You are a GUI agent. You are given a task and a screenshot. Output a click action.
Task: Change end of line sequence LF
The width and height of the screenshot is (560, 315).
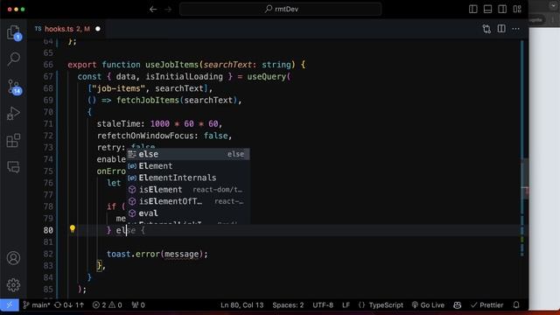click(x=346, y=305)
